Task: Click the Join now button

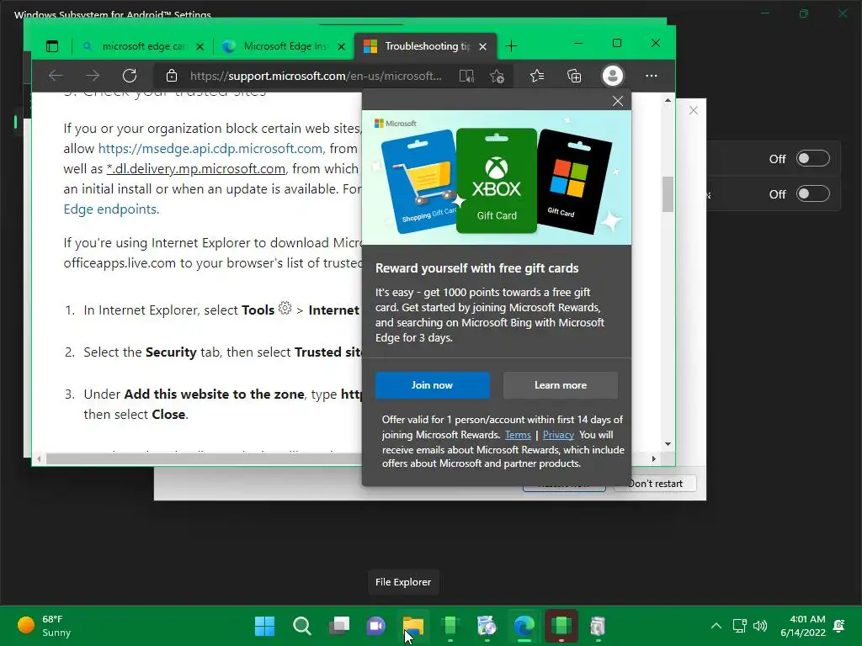Action: click(432, 385)
